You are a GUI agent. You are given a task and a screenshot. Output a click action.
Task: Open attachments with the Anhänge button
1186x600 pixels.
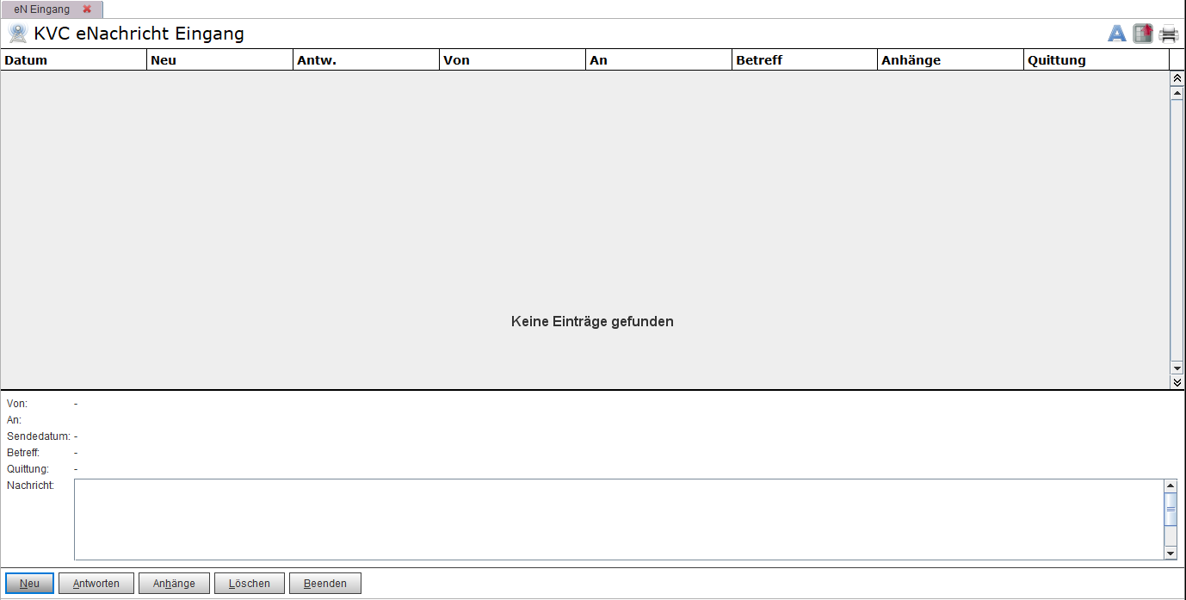[174, 584]
